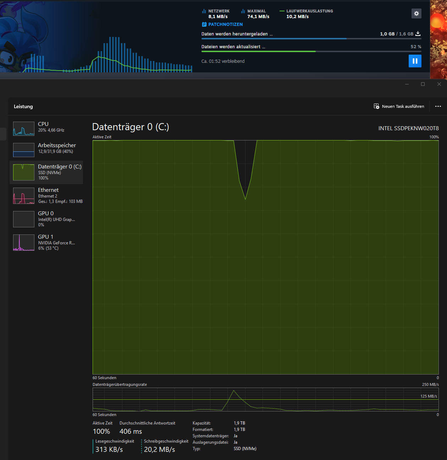Click the 100% Aktive Zeit value
The height and width of the screenshot is (460, 447).
(101, 432)
